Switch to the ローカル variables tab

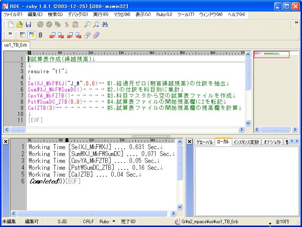tap(223, 142)
